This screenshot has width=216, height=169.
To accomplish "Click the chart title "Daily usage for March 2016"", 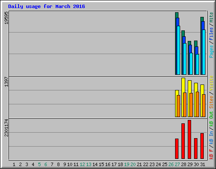I will coord(46,6).
